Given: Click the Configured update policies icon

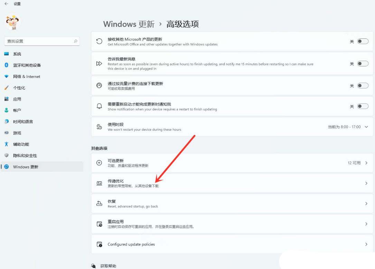Looking at the screenshot, I should click(99, 244).
